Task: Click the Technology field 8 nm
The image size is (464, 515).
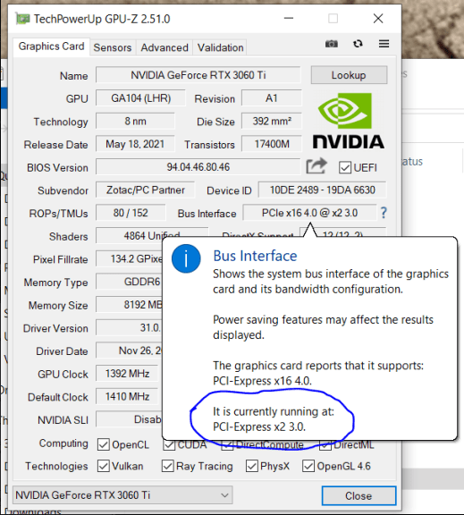Action: click(x=135, y=122)
